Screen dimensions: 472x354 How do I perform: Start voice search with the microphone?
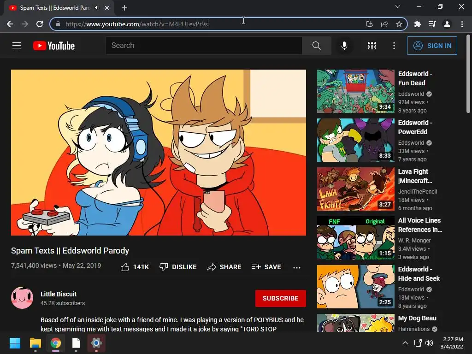click(344, 46)
